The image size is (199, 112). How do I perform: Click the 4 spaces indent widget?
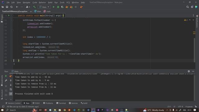click(x=189, y=106)
